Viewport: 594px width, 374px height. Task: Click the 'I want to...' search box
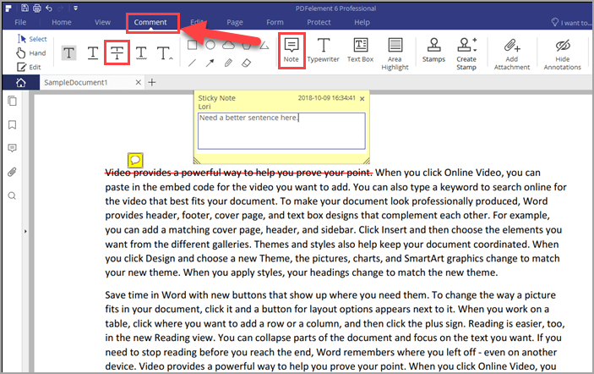[571, 23]
